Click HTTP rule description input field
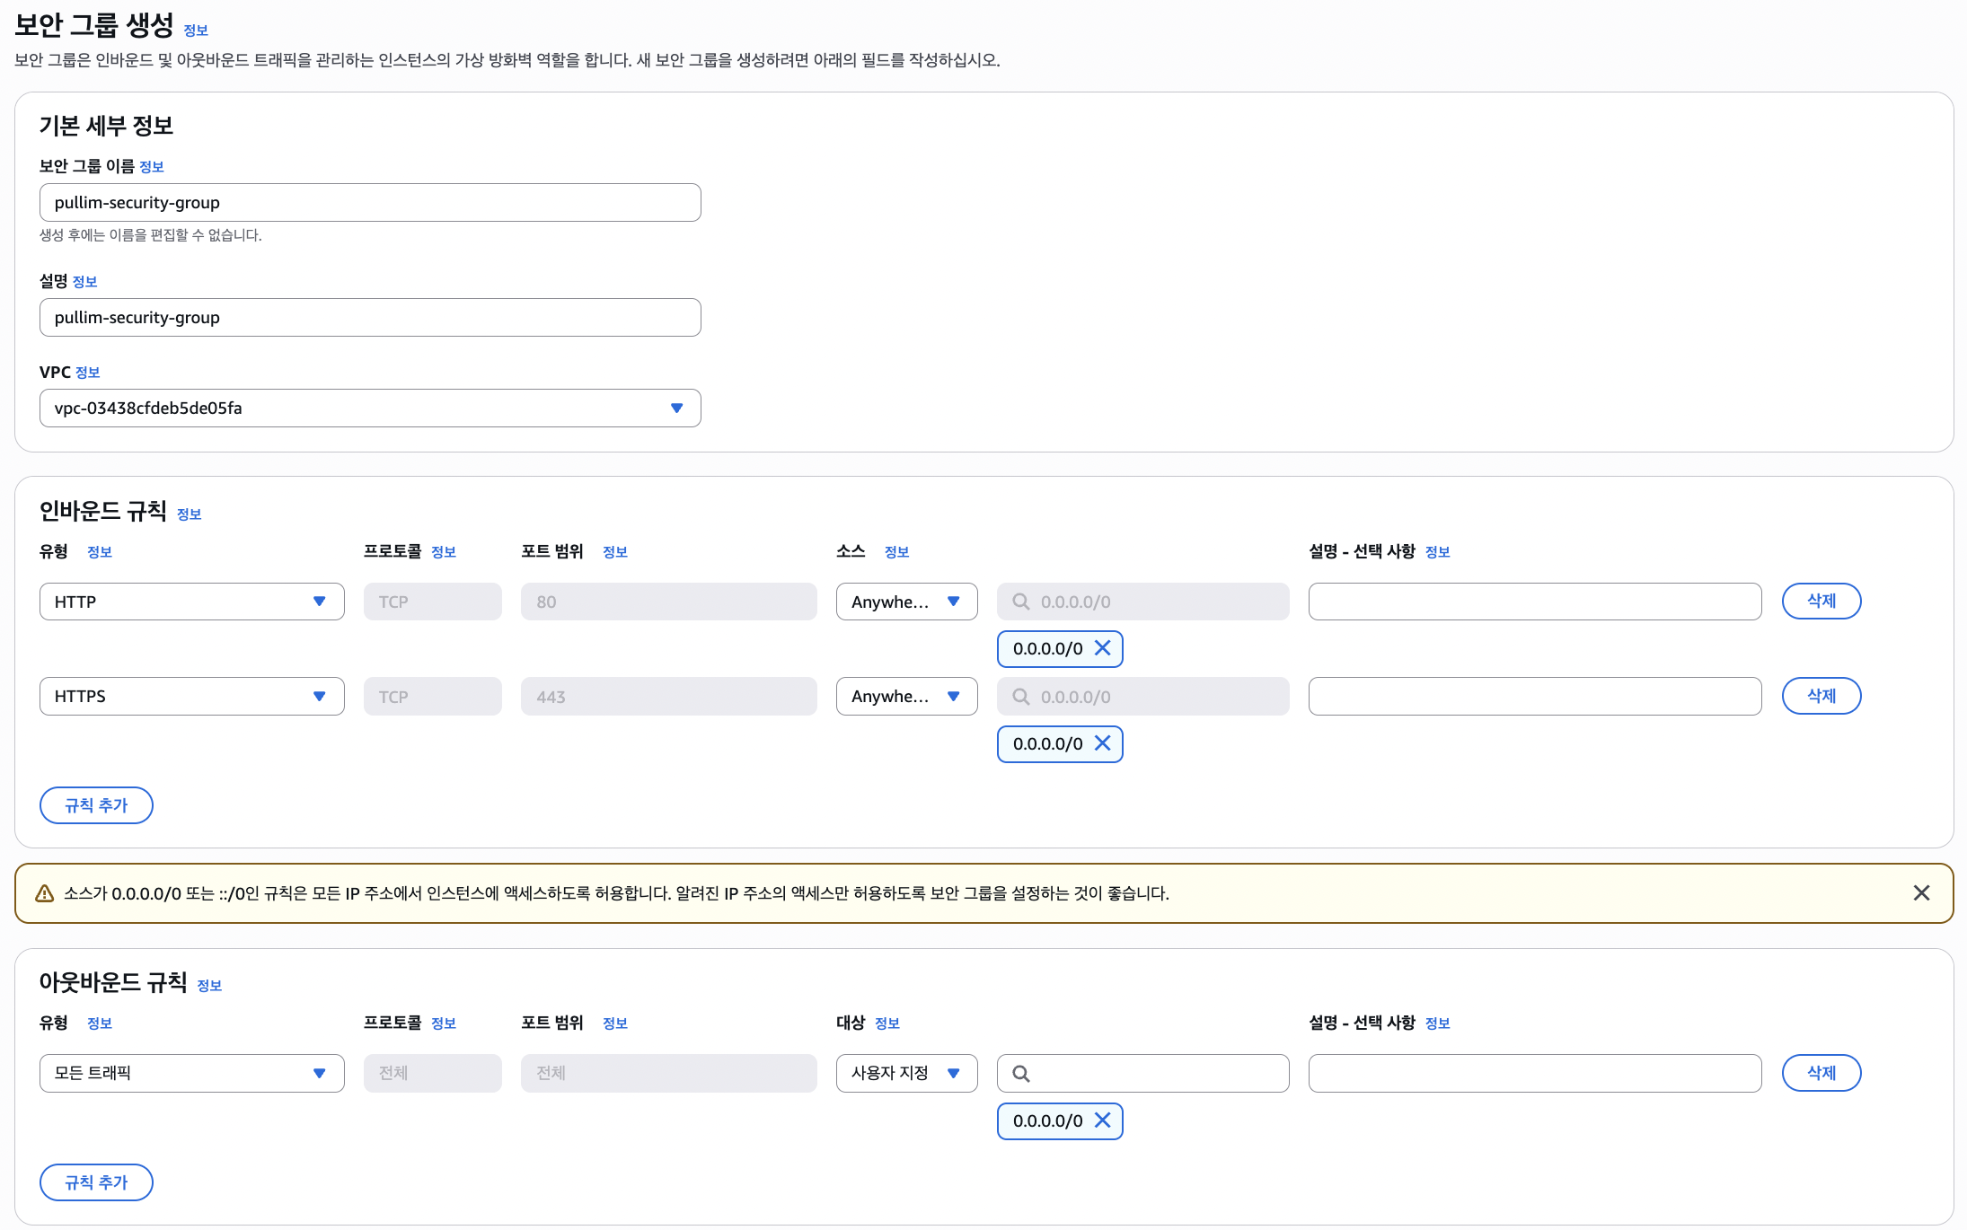The width and height of the screenshot is (1967, 1230). click(x=1534, y=602)
